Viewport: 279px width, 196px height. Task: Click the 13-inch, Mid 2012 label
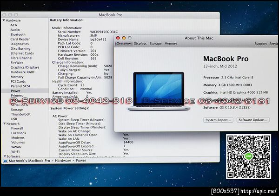coord(220,66)
